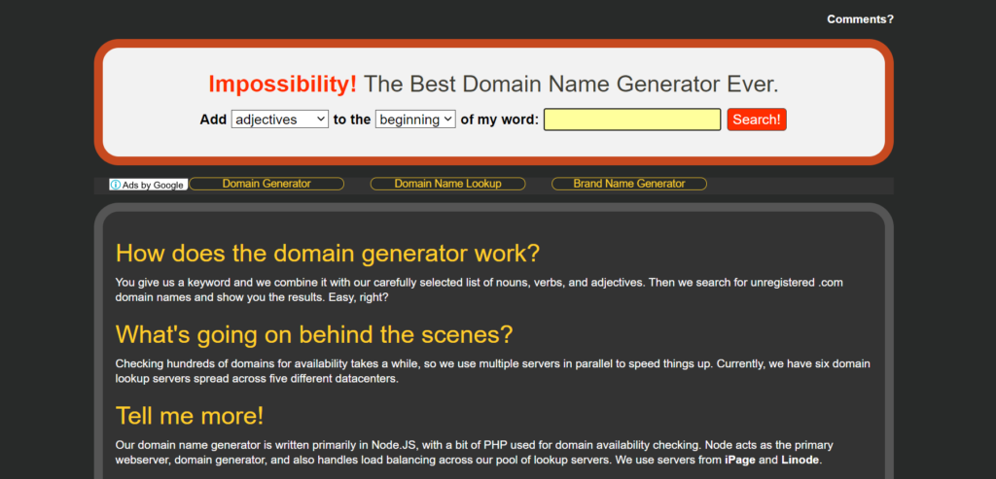Click the Best Domain Name Generator Ever tagline
The image size is (996, 479).
pos(571,85)
